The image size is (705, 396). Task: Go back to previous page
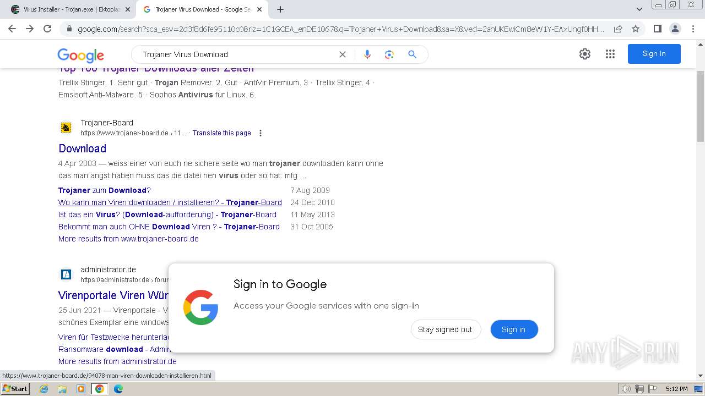pyautogui.click(x=12, y=29)
